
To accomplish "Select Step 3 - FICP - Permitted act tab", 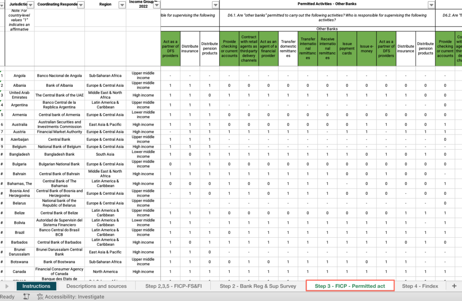I will [x=350, y=286].
